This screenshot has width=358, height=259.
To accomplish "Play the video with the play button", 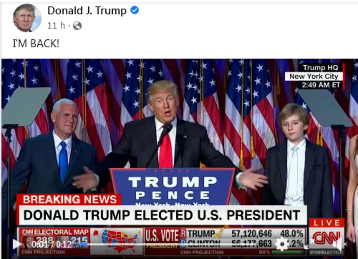I will tap(17, 244).
